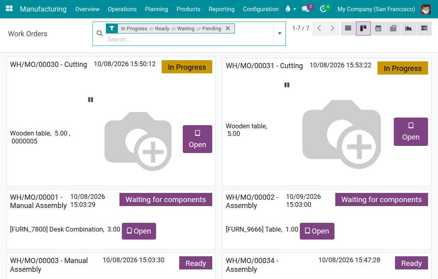Open the Reporting menu
Viewport: 438px width, 279px height.
221,9
